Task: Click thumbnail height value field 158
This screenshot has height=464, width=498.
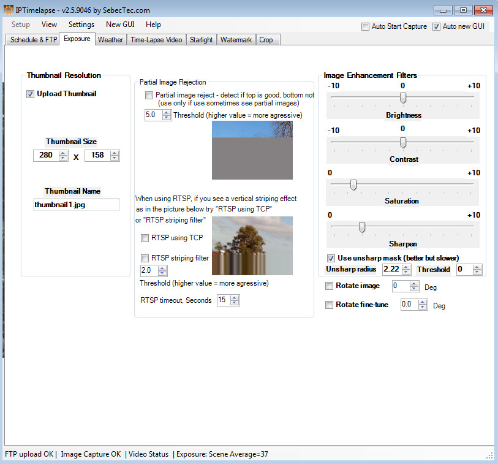Action: tap(98, 156)
